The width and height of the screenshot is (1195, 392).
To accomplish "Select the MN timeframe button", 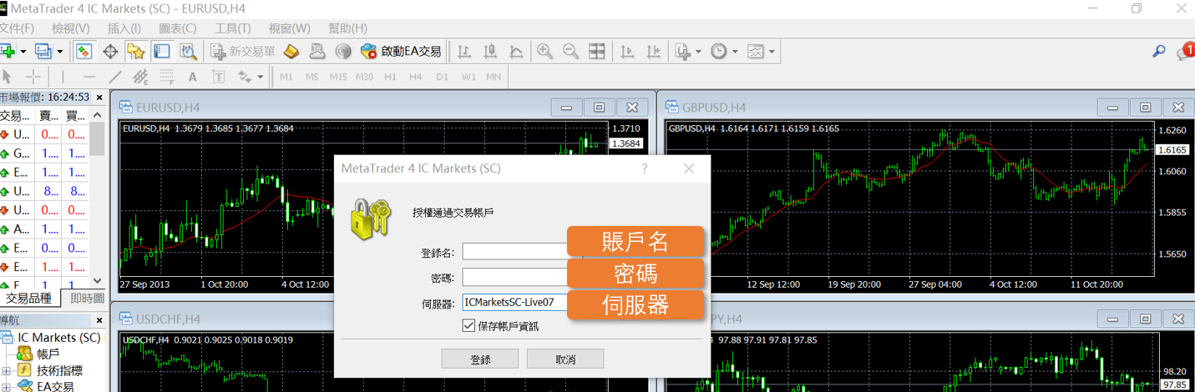I will click(494, 77).
